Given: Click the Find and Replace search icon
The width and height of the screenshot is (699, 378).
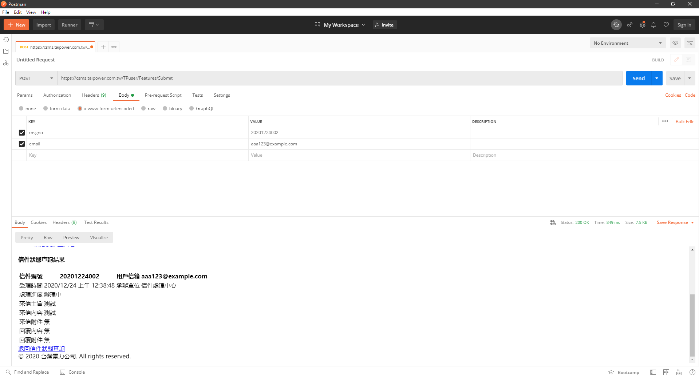Looking at the screenshot, I should [x=8, y=372].
